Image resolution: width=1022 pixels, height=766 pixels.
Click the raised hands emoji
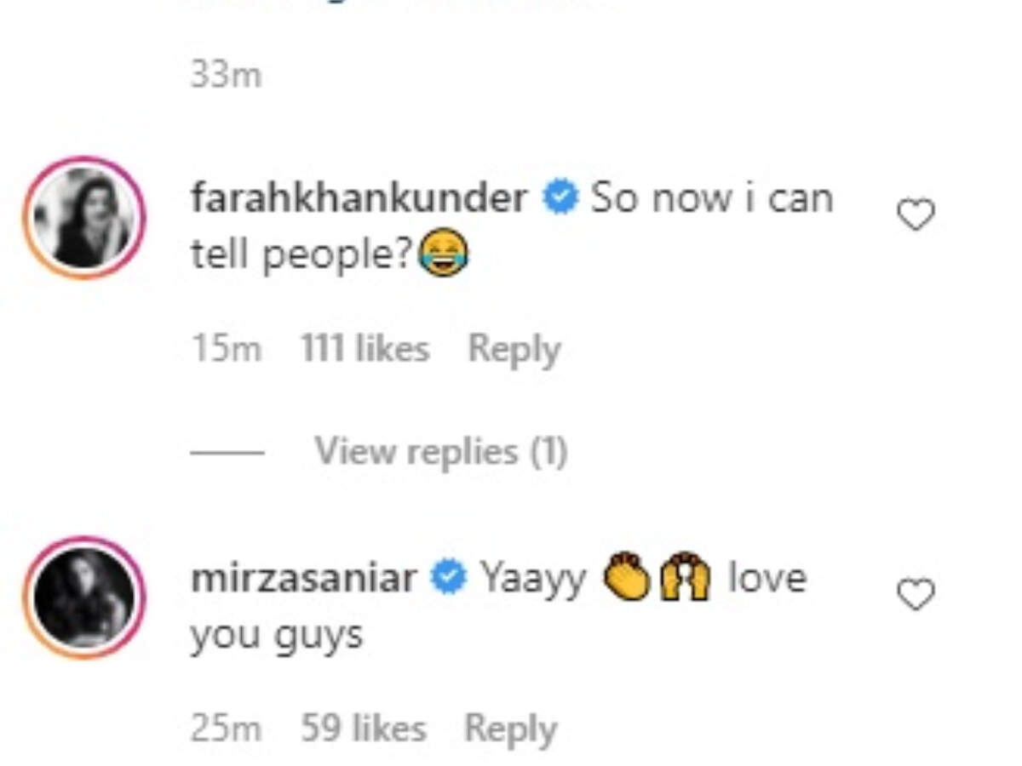[686, 579]
